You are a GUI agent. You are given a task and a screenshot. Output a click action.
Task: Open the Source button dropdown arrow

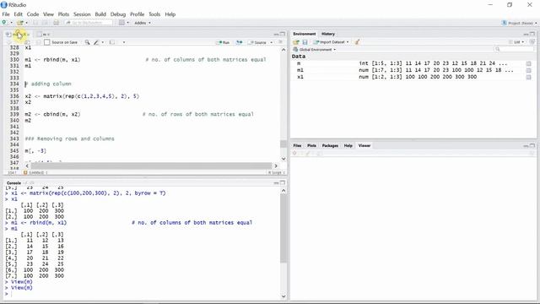click(x=272, y=42)
